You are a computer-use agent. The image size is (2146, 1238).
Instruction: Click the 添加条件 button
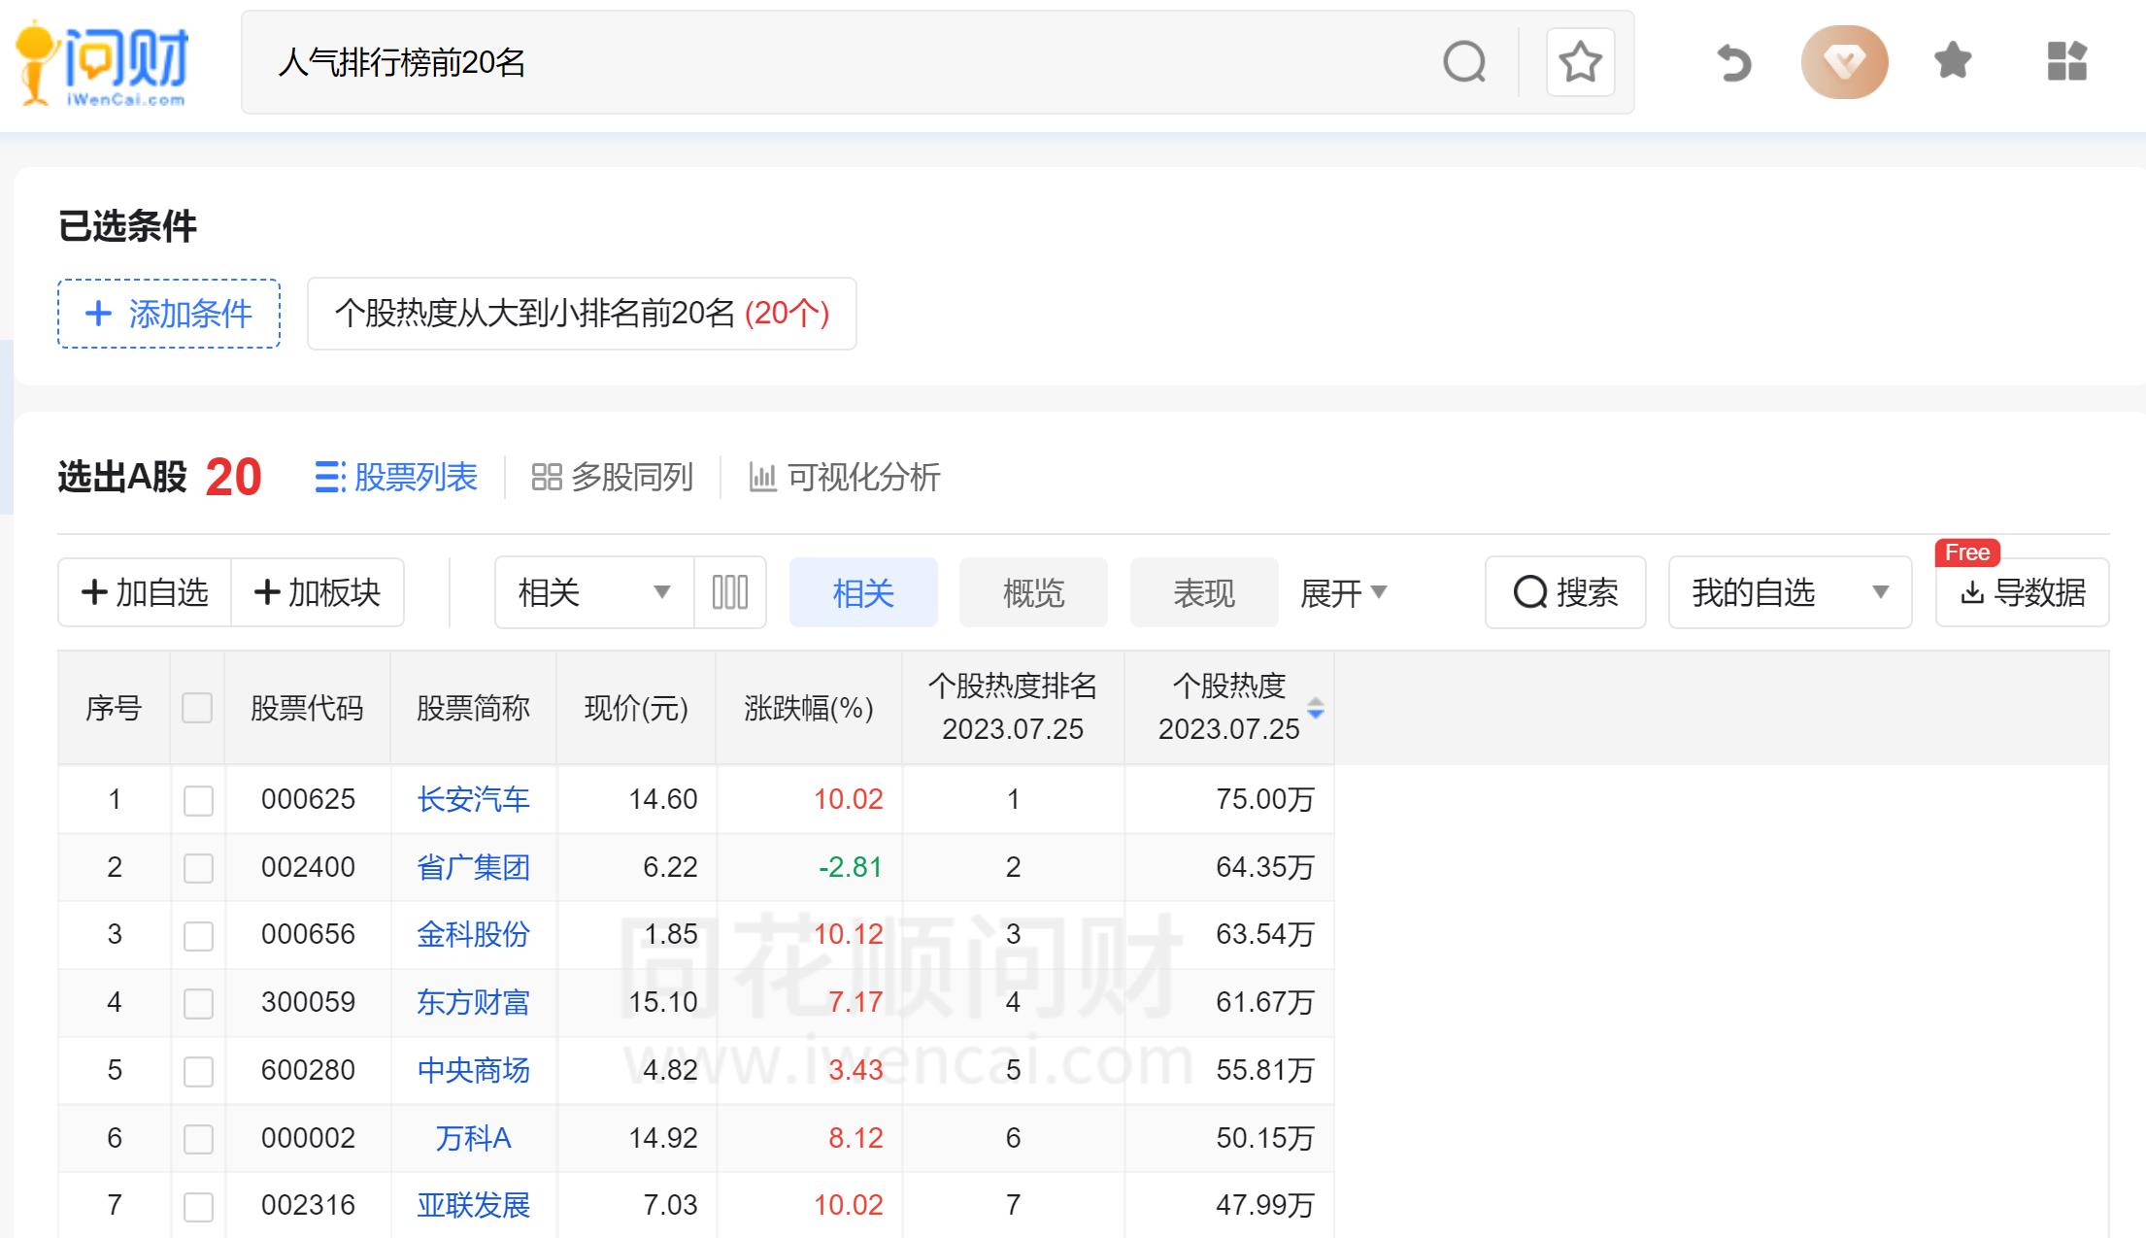coord(167,313)
